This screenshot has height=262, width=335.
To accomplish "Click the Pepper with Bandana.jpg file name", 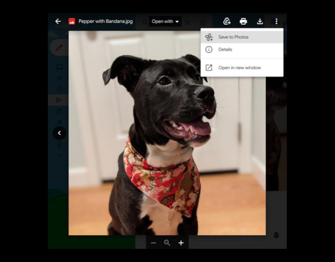I will [x=106, y=21].
